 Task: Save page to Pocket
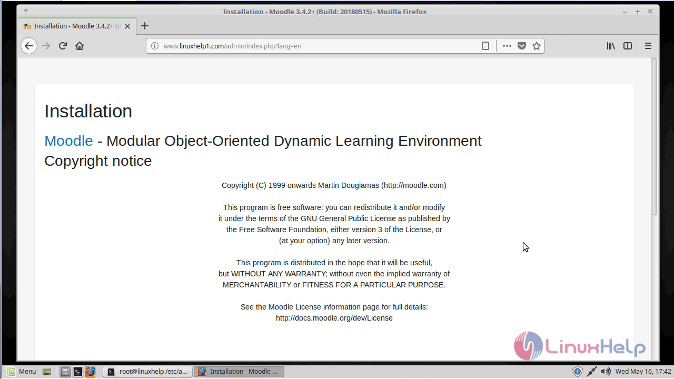[522, 46]
